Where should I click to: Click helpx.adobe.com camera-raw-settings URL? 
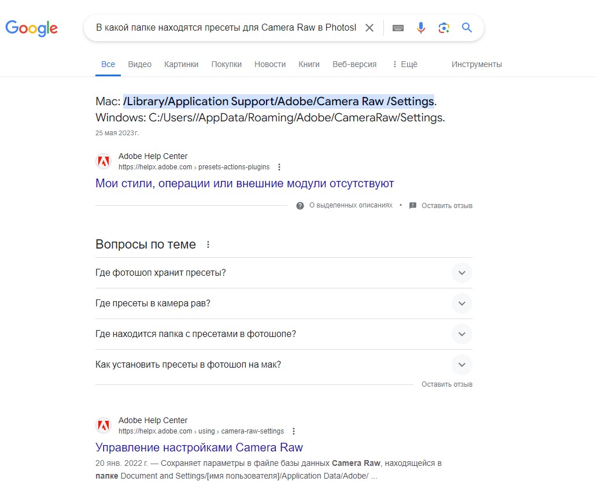pyautogui.click(x=201, y=431)
